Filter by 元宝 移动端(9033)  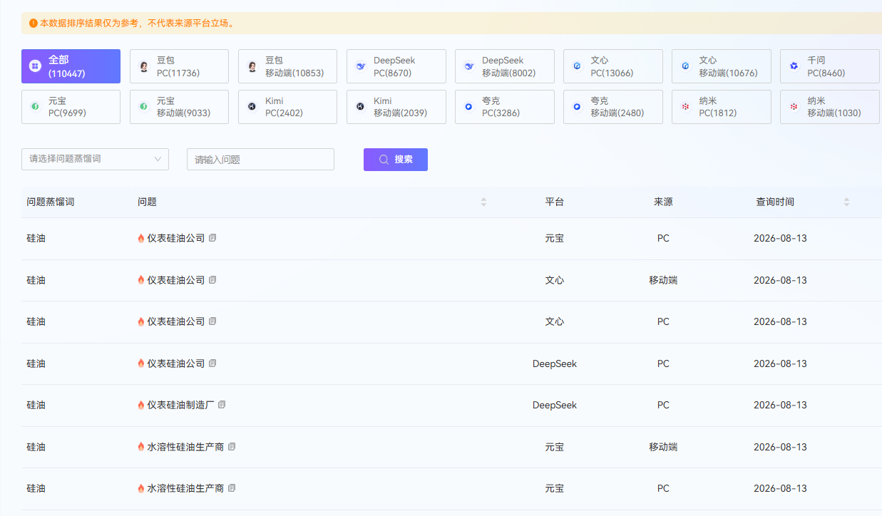[x=179, y=107]
